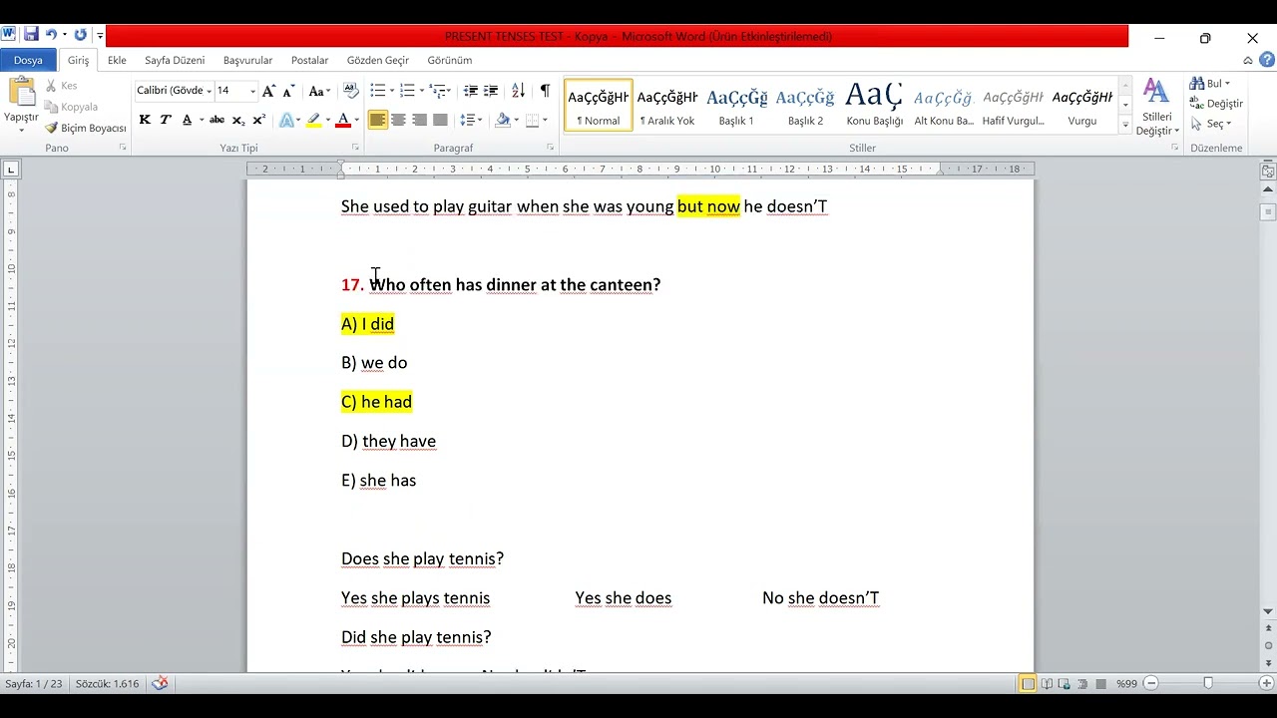Apply the Normal style
The width and height of the screenshot is (1277, 718).
pos(599,106)
